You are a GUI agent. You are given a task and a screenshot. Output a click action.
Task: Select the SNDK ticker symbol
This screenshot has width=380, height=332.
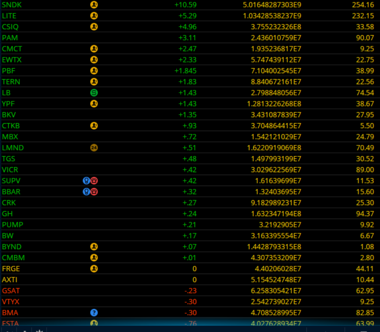point(12,5)
